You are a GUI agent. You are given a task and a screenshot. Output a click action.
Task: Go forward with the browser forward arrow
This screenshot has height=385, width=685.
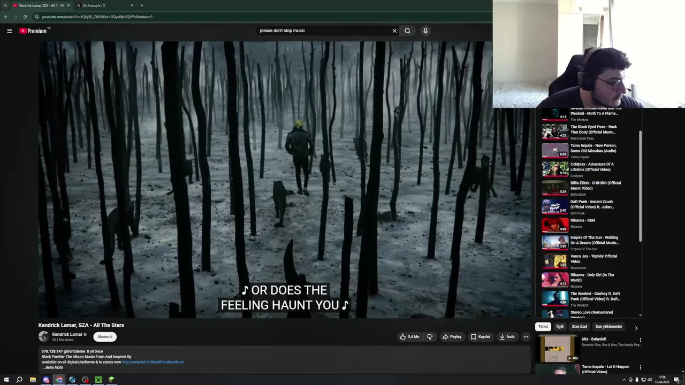pyautogui.click(x=15, y=17)
